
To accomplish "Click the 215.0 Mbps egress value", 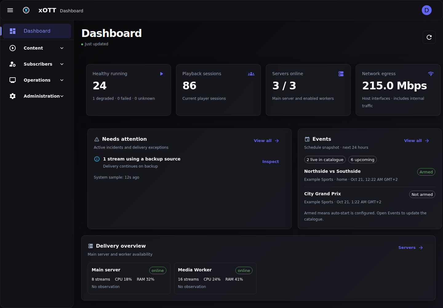I will coord(394,86).
